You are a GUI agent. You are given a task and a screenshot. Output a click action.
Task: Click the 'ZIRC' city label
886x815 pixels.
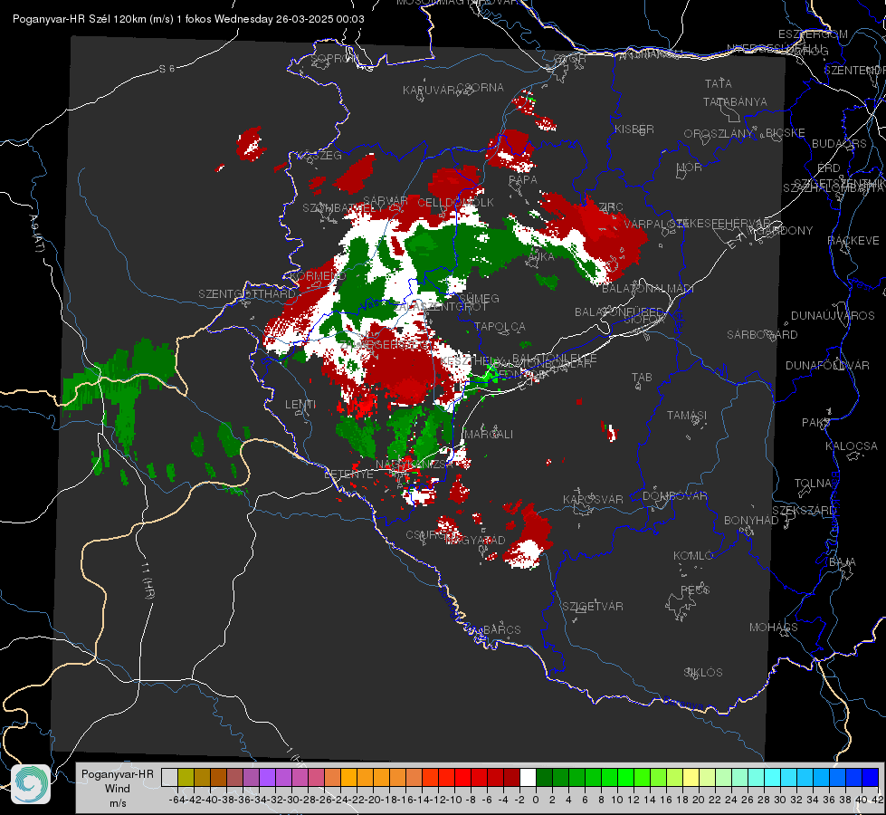point(611,207)
